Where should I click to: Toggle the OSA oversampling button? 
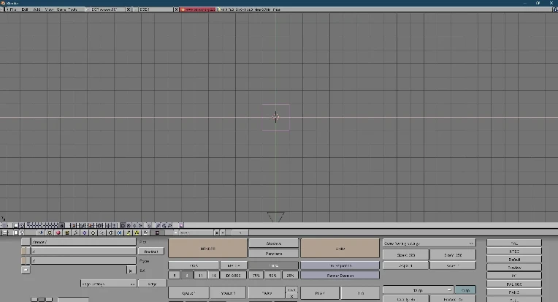click(x=194, y=265)
